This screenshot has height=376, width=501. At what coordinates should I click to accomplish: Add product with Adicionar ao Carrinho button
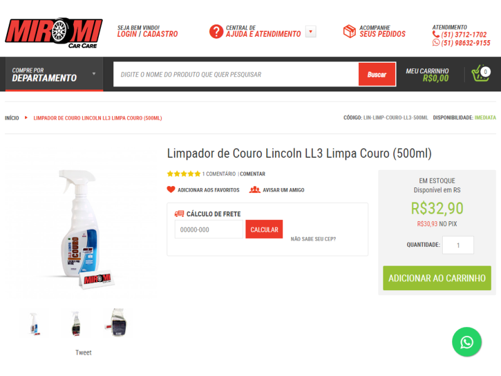(x=436, y=278)
